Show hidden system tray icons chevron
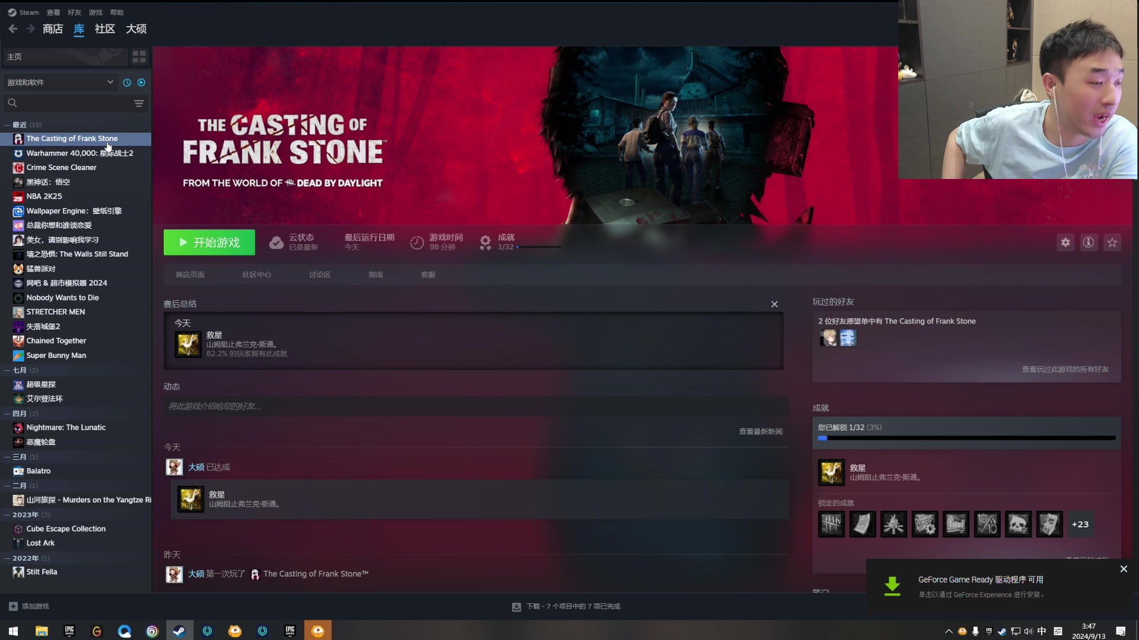The width and height of the screenshot is (1139, 640). click(949, 631)
